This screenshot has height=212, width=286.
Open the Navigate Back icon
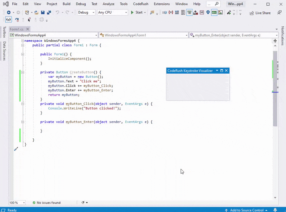coord(9,12)
